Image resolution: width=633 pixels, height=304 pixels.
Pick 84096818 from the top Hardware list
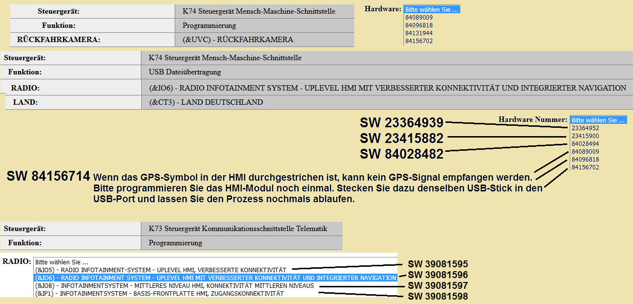(x=419, y=25)
